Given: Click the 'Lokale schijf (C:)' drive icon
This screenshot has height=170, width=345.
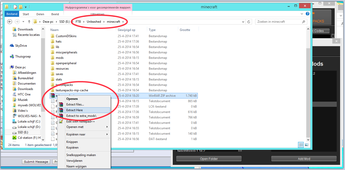Looking at the screenshot, I should click(14, 122).
